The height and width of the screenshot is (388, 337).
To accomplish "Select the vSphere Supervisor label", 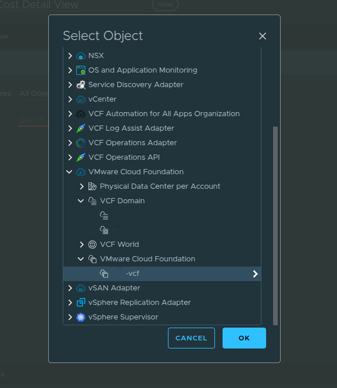I will point(123,317).
